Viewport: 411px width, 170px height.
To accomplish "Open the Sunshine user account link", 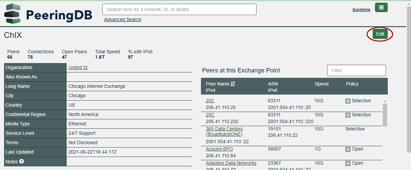I will (x=361, y=10).
